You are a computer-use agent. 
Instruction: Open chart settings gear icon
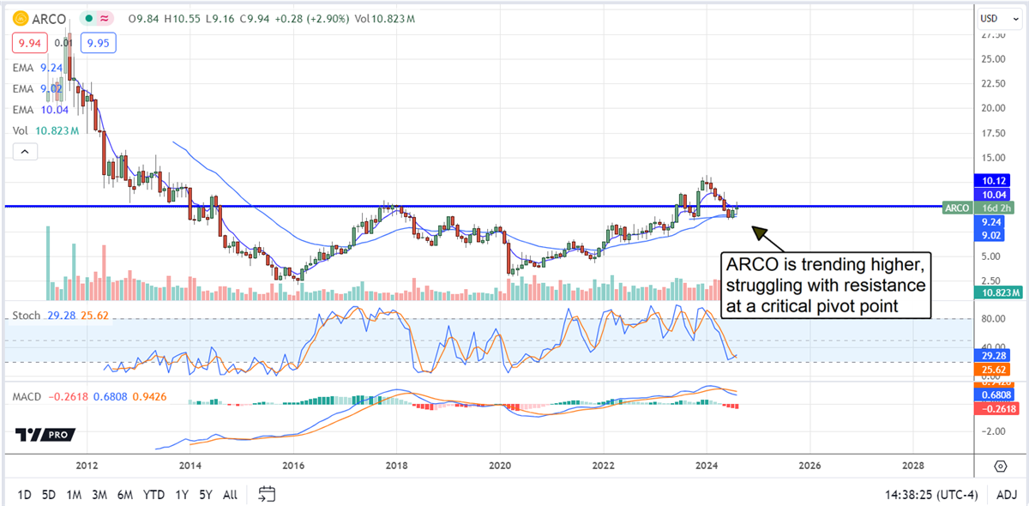pos(1000,467)
